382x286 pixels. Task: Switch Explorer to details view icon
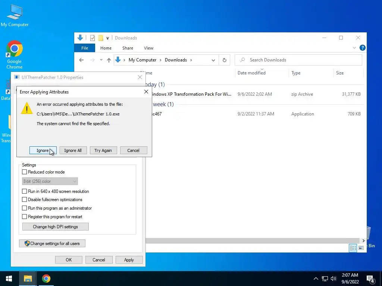click(x=353, y=248)
